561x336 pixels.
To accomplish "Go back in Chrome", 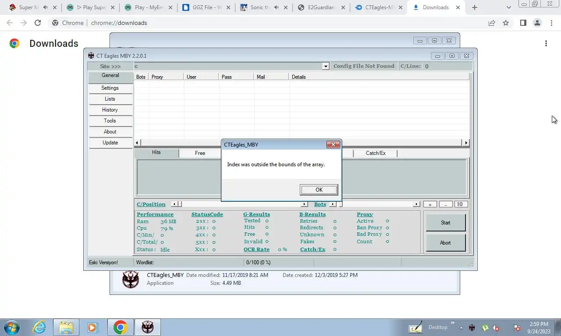I will click(10, 23).
